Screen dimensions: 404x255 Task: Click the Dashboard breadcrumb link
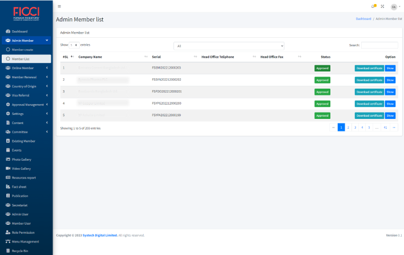pyautogui.click(x=363, y=19)
